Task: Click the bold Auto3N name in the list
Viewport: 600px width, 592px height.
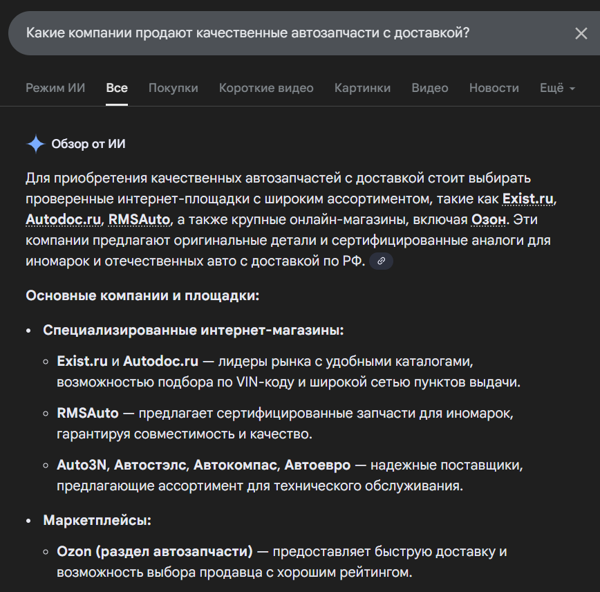Action: pyautogui.click(x=82, y=465)
